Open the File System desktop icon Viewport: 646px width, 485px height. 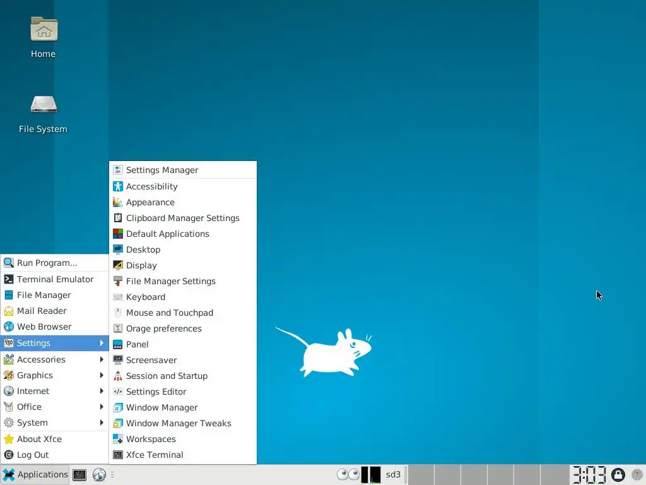[x=44, y=114]
